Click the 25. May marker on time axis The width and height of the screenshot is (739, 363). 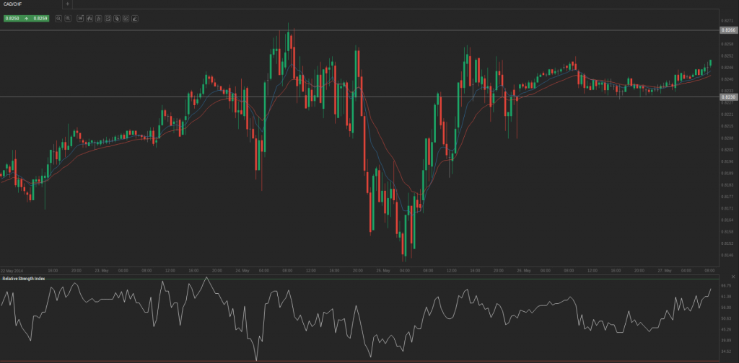click(382, 270)
